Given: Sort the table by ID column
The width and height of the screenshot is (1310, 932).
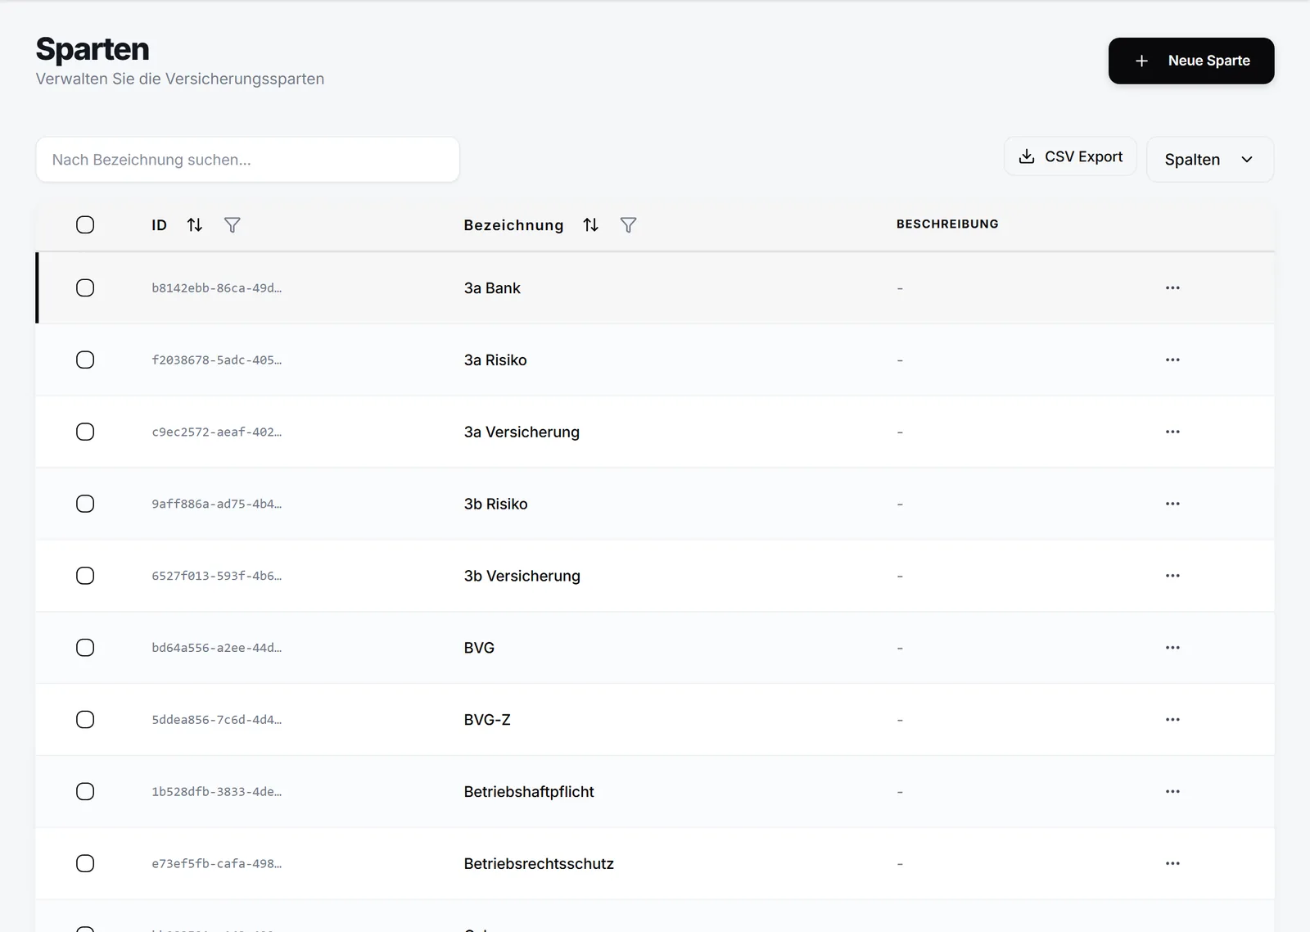Looking at the screenshot, I should pos(195,224).
